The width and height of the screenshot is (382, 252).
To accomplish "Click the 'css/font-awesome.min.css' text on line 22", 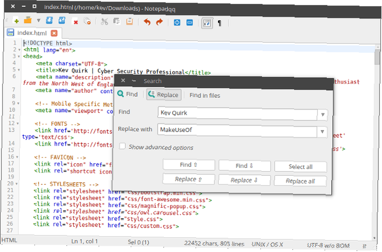I will (x=167, y=200).
